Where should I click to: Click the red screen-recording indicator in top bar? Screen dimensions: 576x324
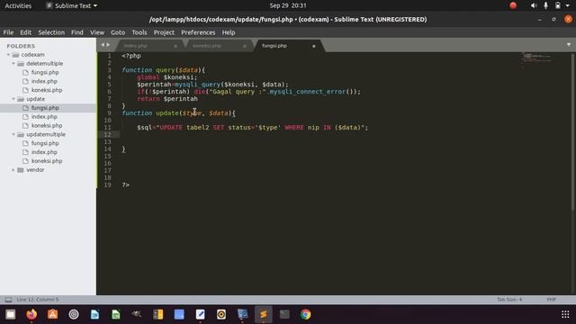[513, 5]
